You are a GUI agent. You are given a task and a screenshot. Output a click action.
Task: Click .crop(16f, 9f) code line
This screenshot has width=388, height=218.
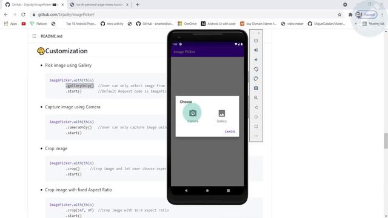pos(79,210)
